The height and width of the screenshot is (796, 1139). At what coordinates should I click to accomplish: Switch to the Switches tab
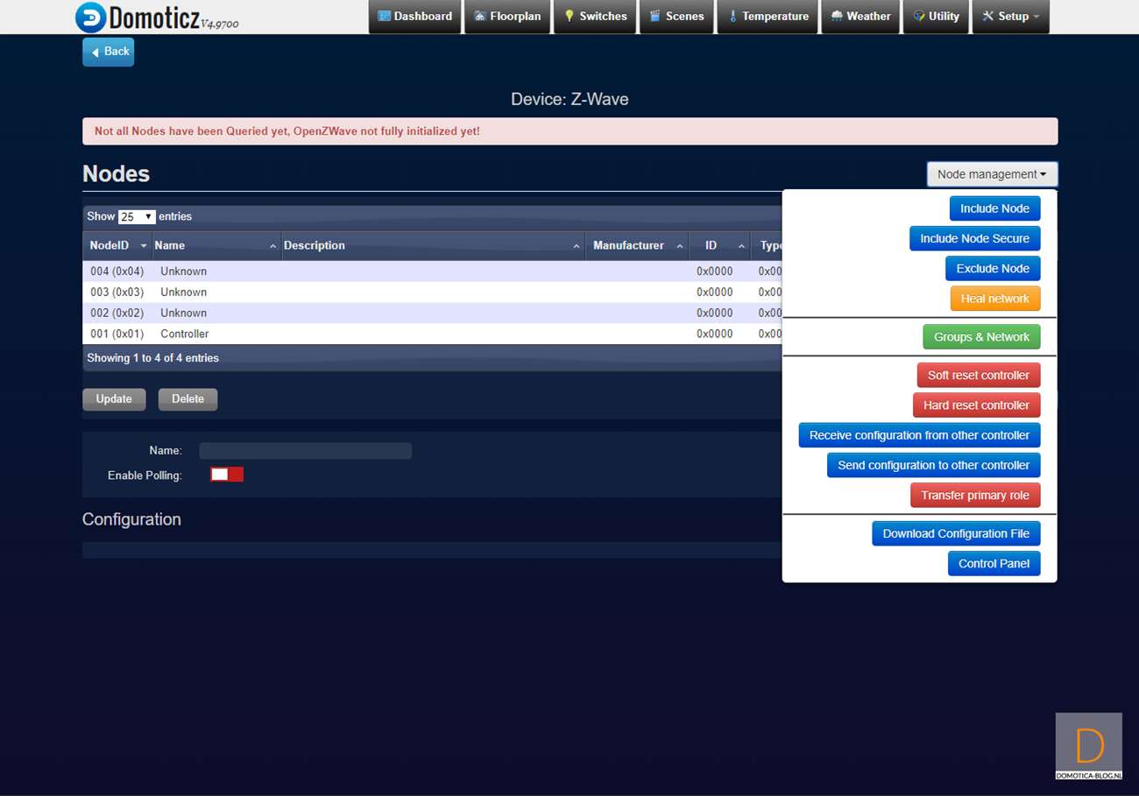point(595,17)
